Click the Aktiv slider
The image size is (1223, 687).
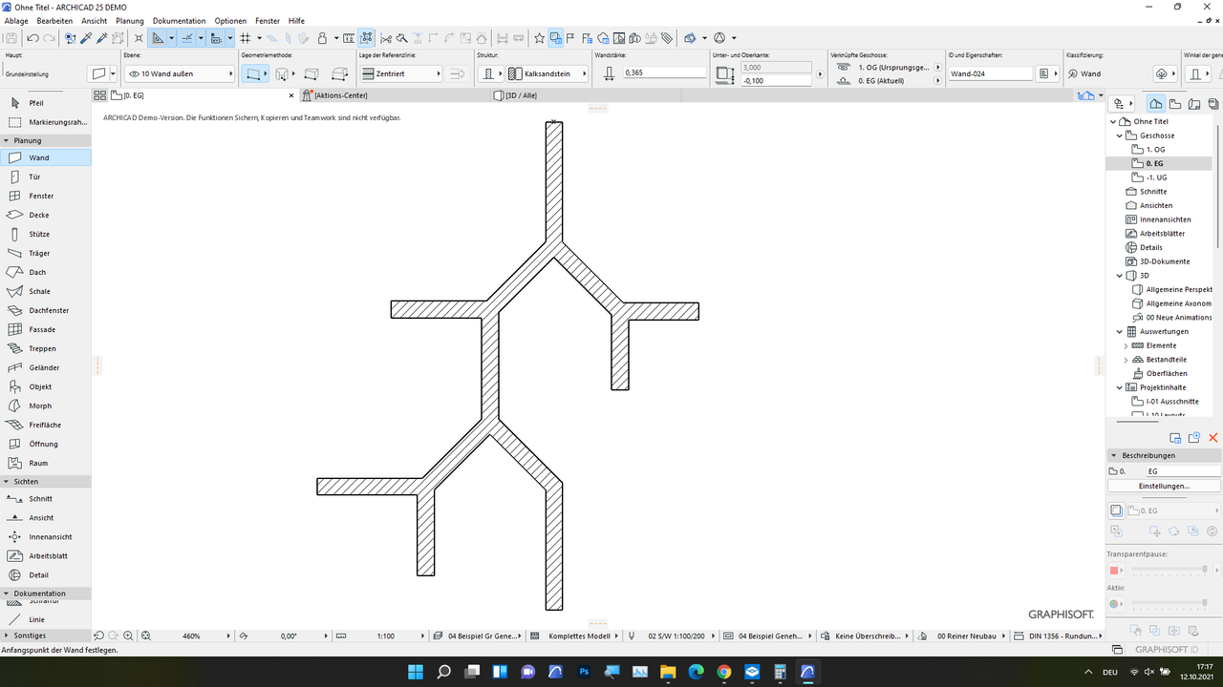(x=1169, y=604)
